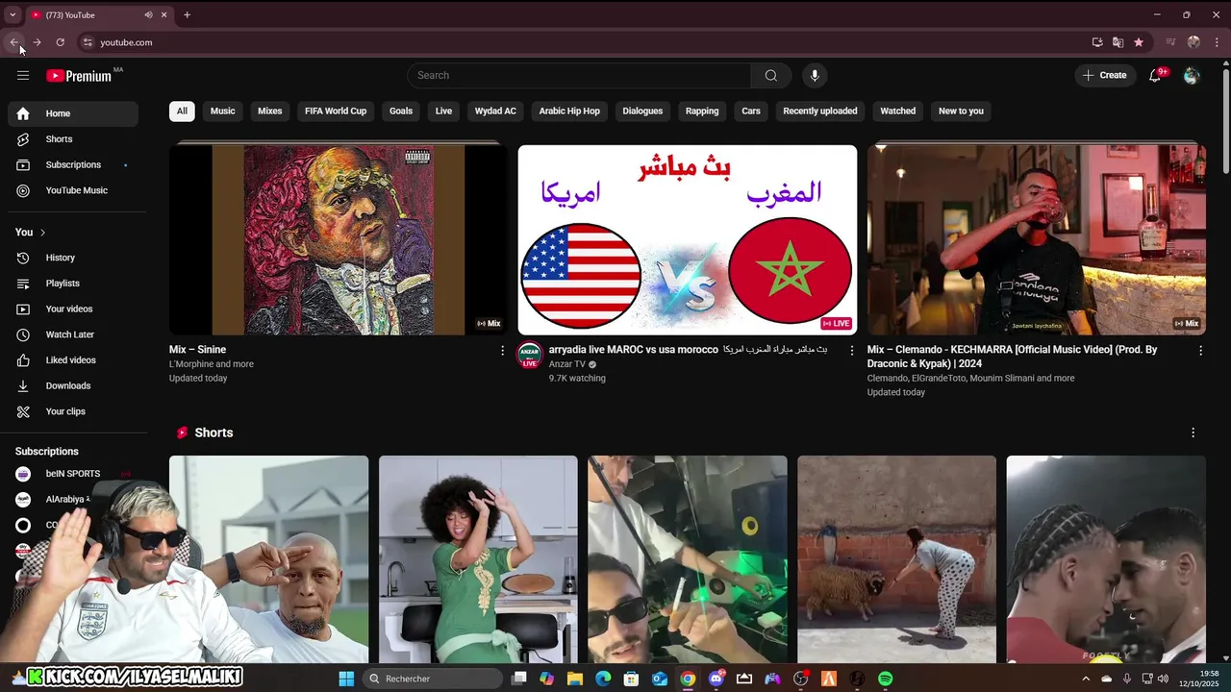
Task: Open options menu for arryadia live video
Action: coord(851,351)
